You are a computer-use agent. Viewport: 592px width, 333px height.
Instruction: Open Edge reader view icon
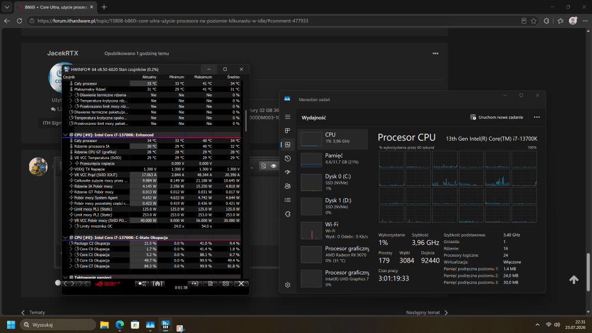coord(524,21)
